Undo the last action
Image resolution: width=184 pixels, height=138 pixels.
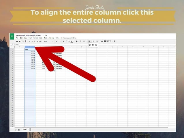point(20,41)
